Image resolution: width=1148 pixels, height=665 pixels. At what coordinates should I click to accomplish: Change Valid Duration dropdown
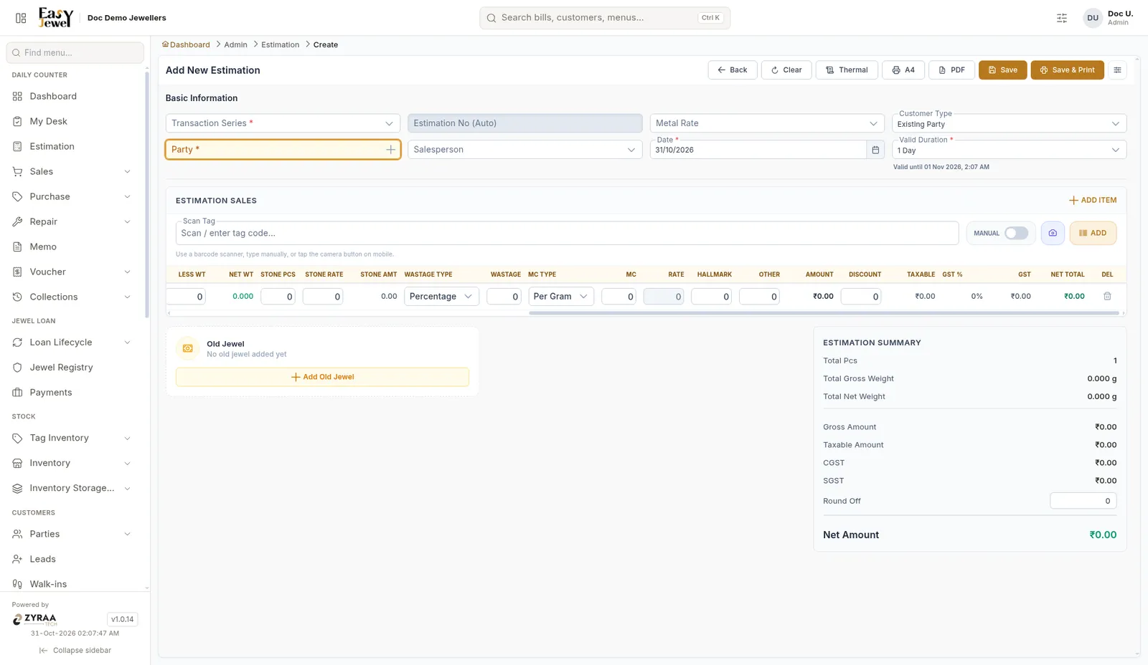pos(1009,150)
